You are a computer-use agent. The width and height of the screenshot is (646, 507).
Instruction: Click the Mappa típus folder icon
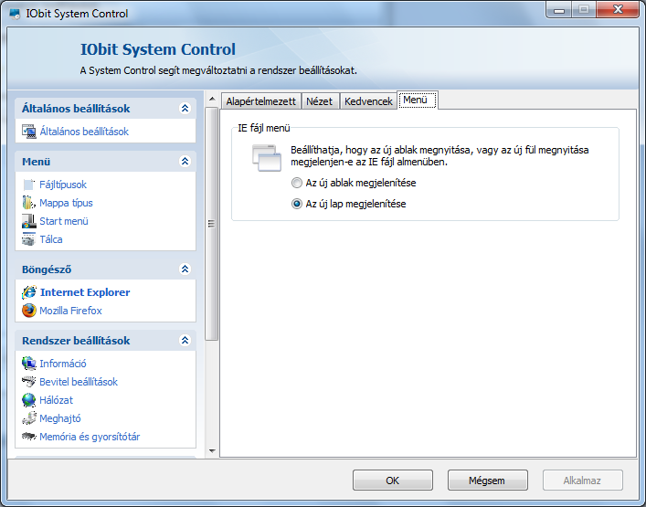coord(29,203)
